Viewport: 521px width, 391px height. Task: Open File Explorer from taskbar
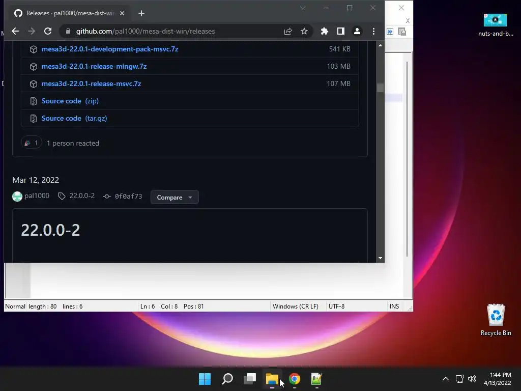pyautogui.click(x=272, y=379)
